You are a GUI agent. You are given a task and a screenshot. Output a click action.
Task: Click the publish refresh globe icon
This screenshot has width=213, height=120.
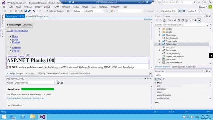(x=58, y=83)
